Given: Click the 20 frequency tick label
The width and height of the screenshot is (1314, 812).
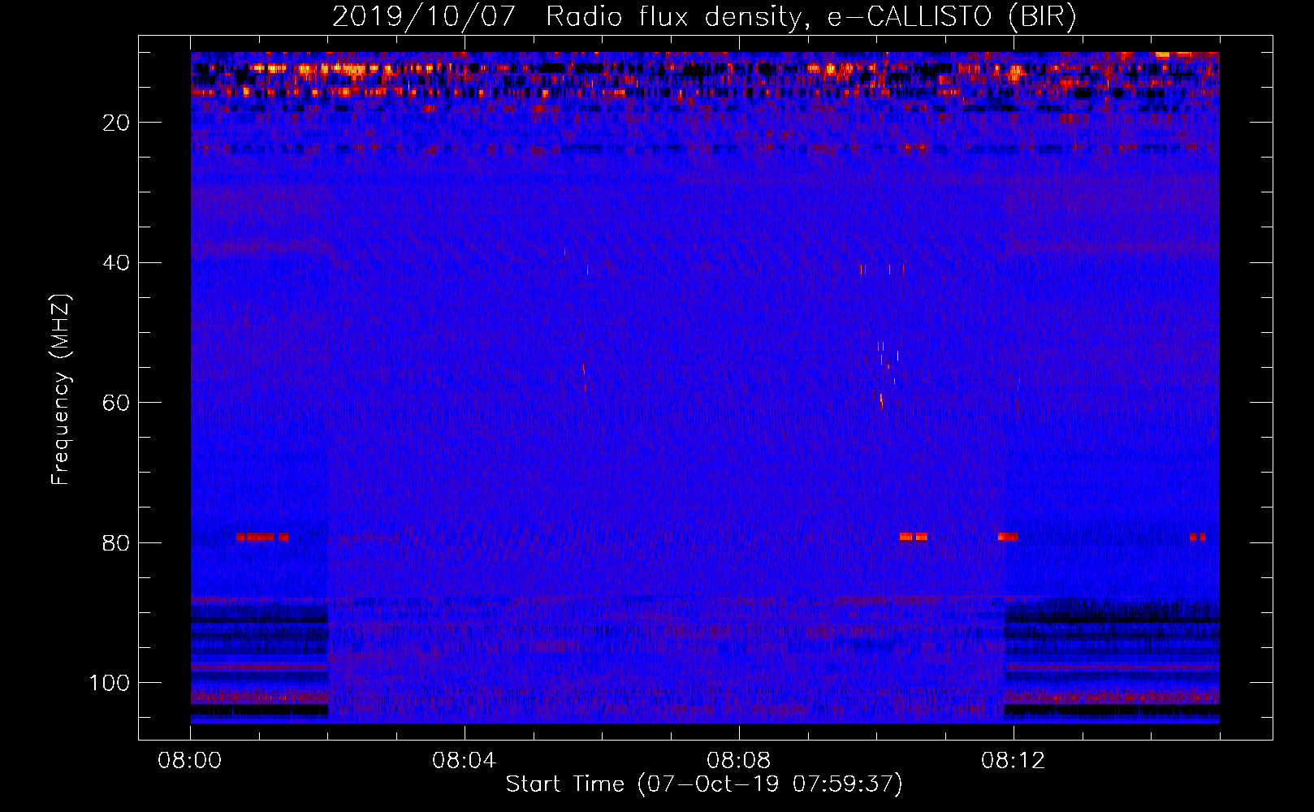Looking at the screenshot, I should [x=116, y=123].
